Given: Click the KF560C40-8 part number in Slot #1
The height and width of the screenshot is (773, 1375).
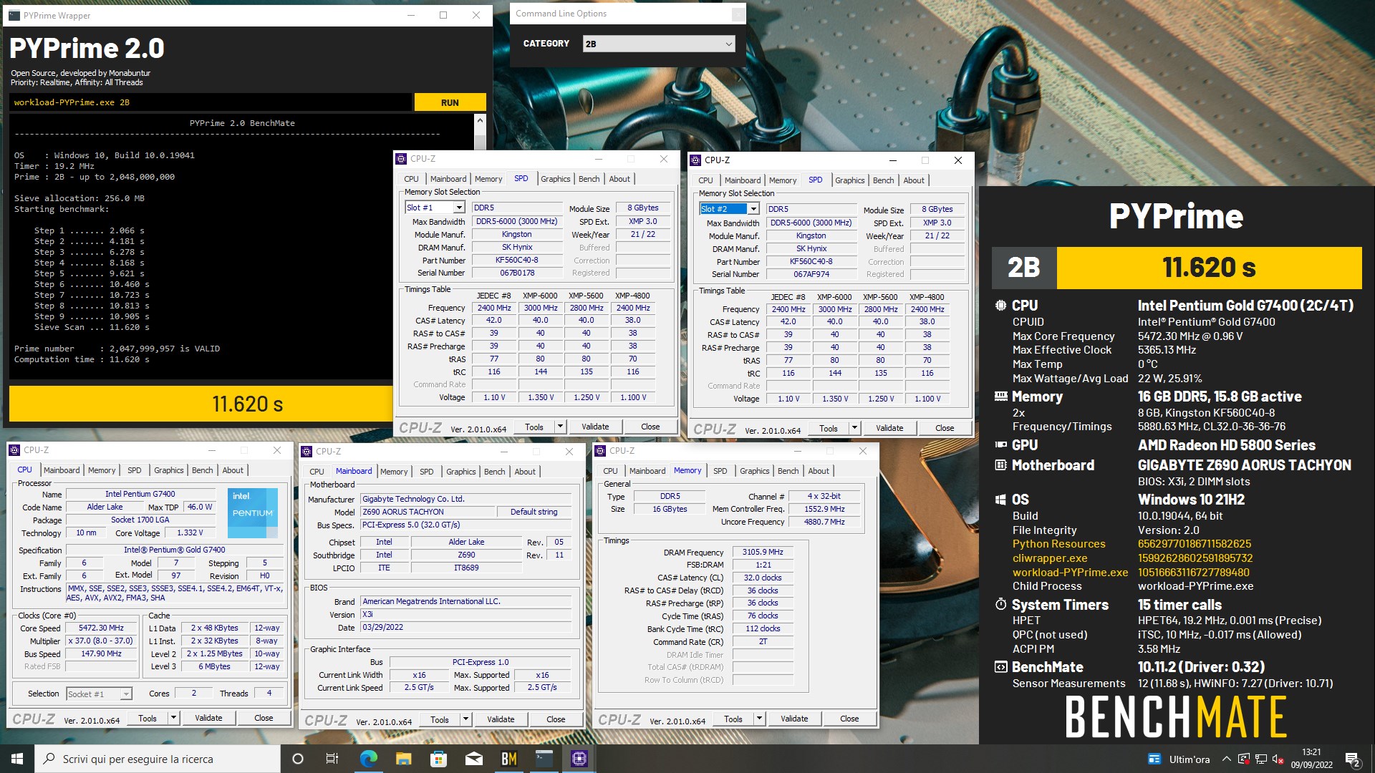Looking at the screenshot, I should (516, 260).
